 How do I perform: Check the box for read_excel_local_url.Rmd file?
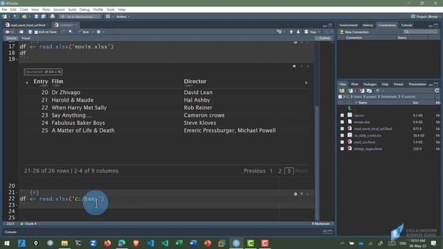[x=342, y=129]
